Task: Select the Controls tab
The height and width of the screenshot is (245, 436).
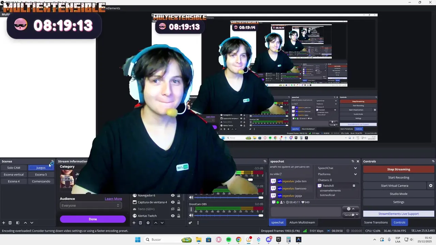Action: pyautogui.click(x=400, y=223)
